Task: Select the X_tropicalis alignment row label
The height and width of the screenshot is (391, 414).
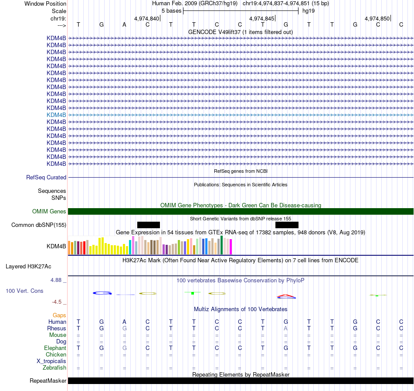Action: tap(51, 361)
